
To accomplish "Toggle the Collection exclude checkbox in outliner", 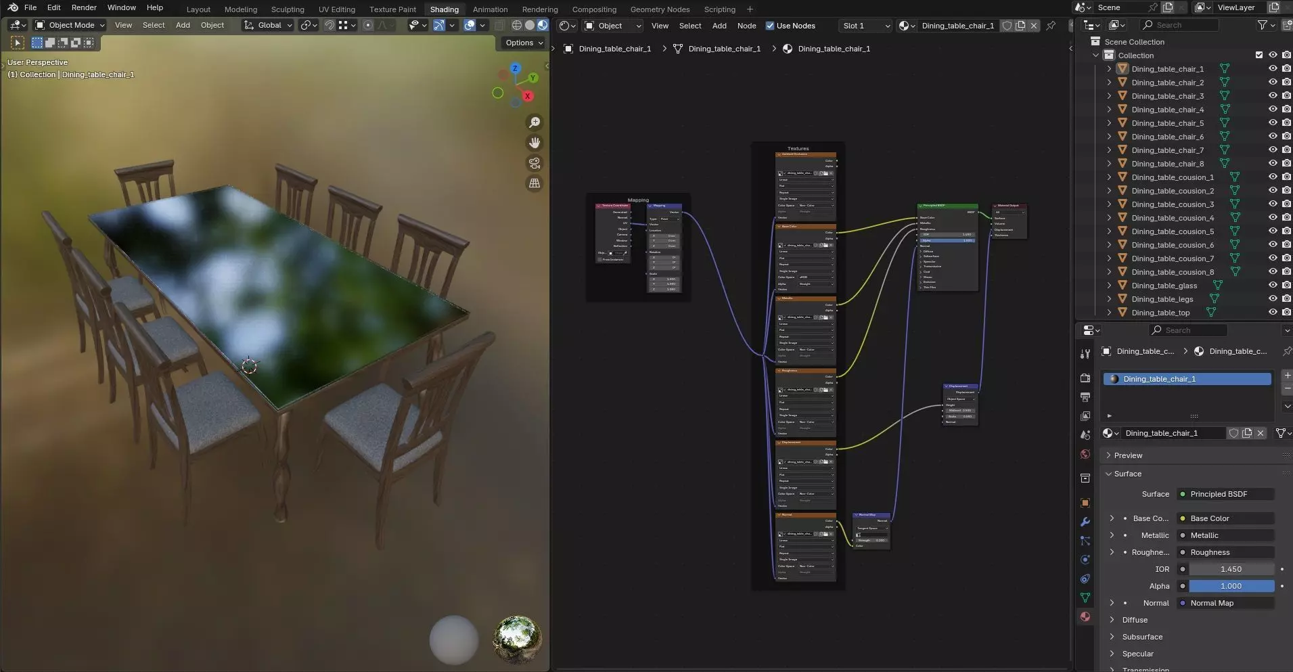I will [x=1259, y=55].
